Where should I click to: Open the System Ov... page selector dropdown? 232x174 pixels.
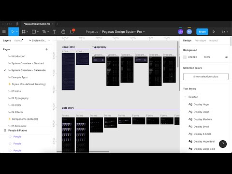tap(39, 41)
